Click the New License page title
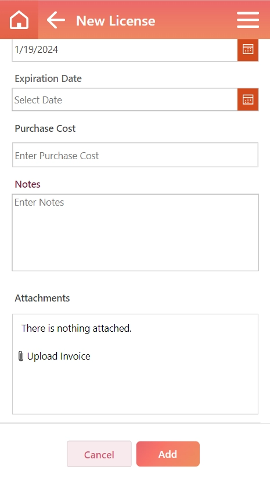Screen dimensions: 270x481 click(116, 21)
